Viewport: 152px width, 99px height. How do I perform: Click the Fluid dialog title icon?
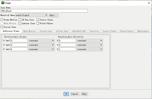pyautogui.click(x=3, y=3)
